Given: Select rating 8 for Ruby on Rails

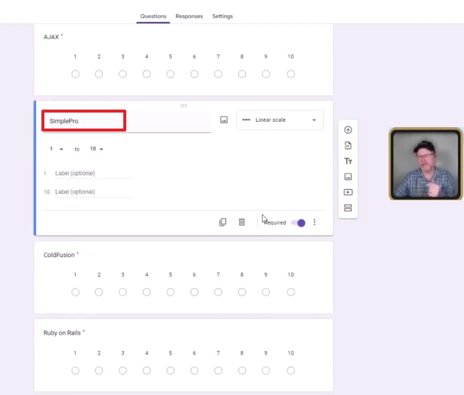Looking at the screenshot, I should coord(242,371).
